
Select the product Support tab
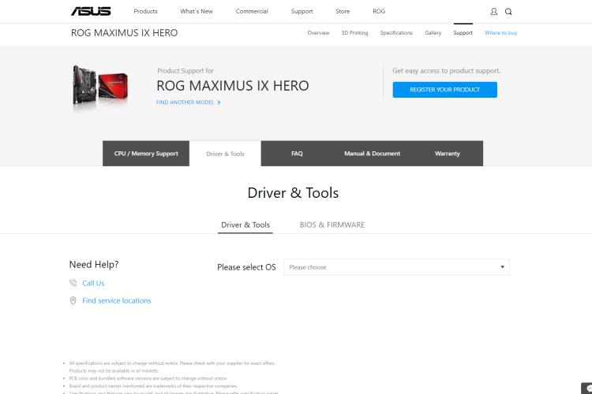[x=463, y=33]
